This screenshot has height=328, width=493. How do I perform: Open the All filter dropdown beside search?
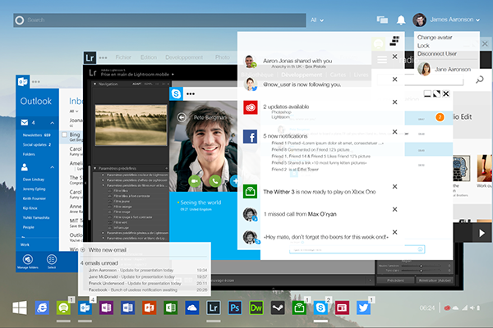point(317,20)
